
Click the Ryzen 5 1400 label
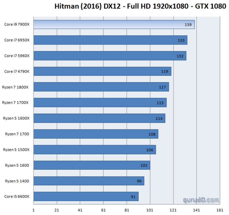point(17,181)
